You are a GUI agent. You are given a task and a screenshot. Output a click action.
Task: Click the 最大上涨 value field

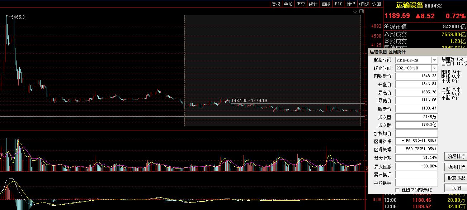pyautogui.click(x=416, y=158)
